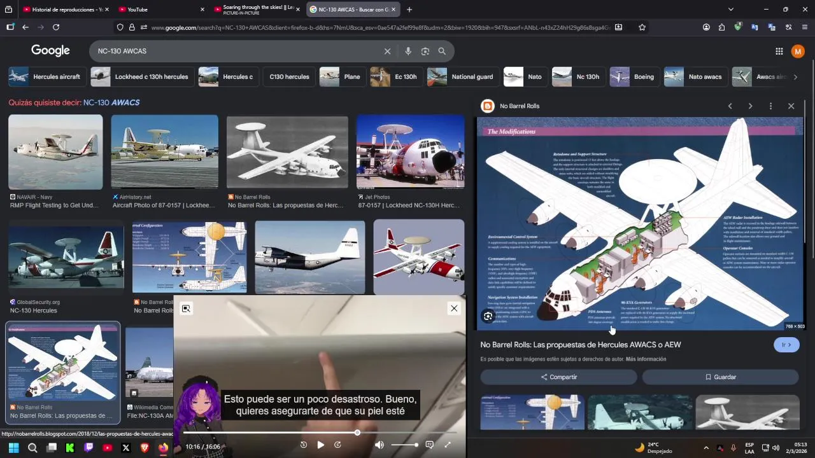Click the NC-130 AWACS suggestion link

pyautogui.click(x=111, y=102)
